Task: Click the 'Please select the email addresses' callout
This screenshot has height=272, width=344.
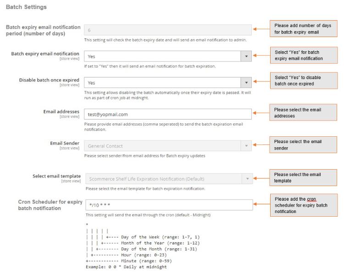Action: click(x=303, y=112)
